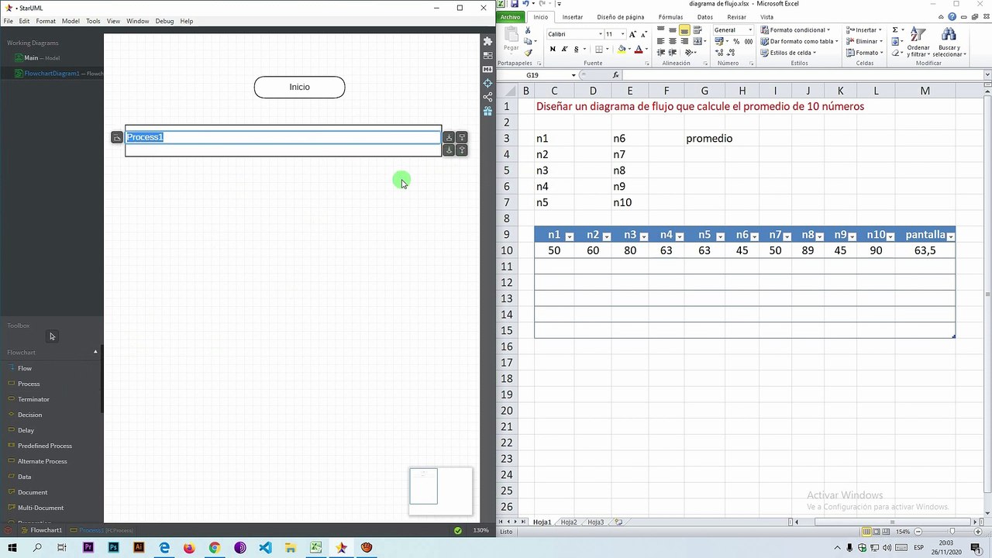Image resolution: width=992 pixels, height=558 pixels.
Task: Click the Excel percent style button
Action: (x=736, y=42)
